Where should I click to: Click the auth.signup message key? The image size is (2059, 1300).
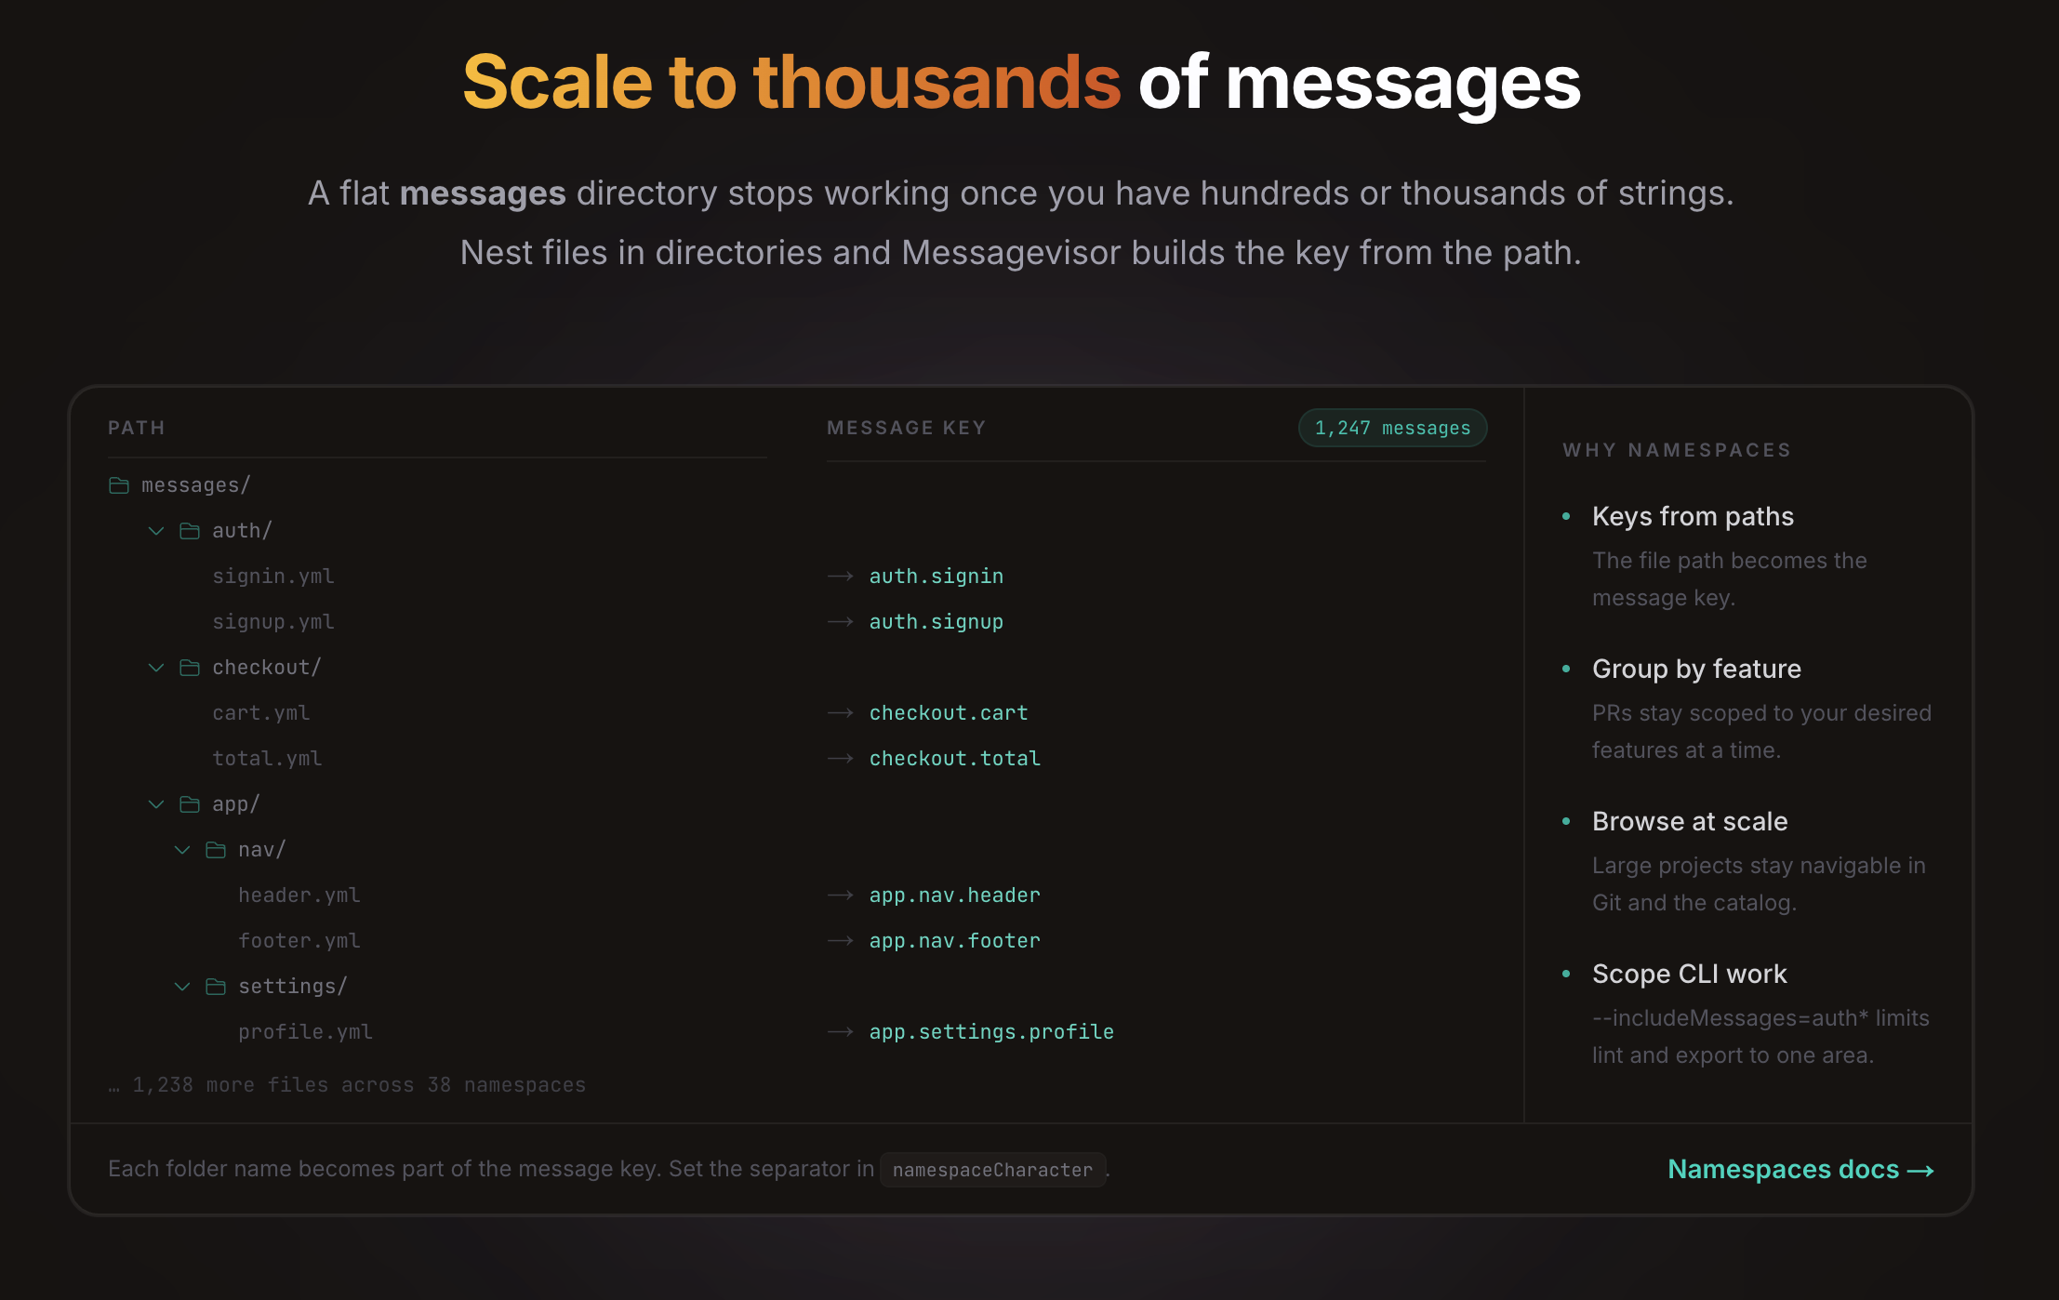coord(937,622)
